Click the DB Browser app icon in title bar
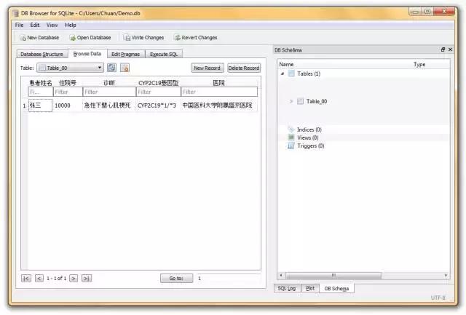466x315 pixels. (15, 13)
